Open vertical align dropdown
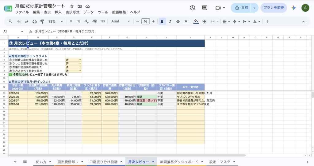The height and width of the screenshot is (166, 314). point(236,21)
